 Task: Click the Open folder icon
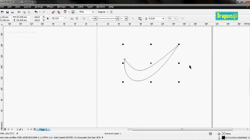coord(2,12)
